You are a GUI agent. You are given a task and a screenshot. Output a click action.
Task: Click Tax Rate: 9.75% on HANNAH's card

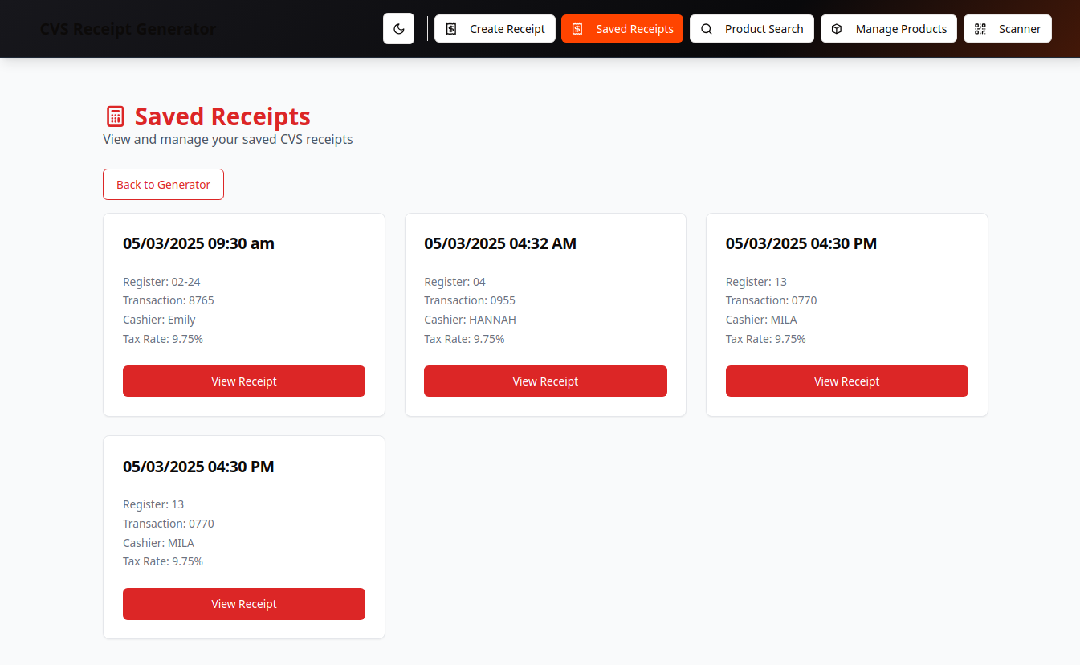(x=464, y=339)
